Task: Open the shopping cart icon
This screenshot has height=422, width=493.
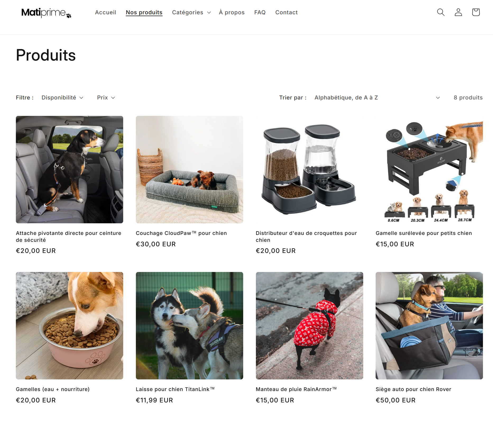Action: (476, 12)
